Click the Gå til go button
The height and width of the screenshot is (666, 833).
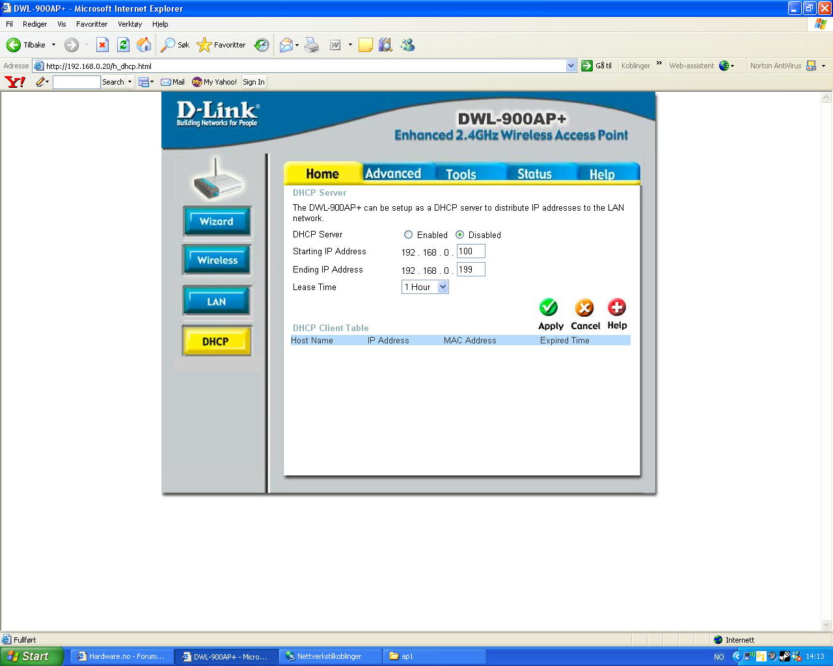pos(597,66)
